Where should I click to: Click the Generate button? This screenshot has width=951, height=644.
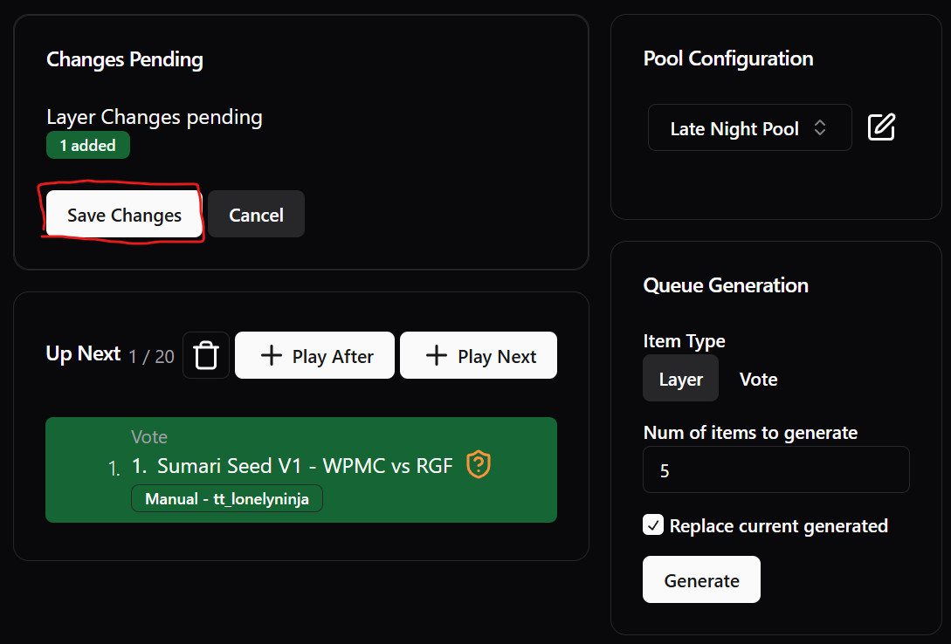click(x=702, y=579)
